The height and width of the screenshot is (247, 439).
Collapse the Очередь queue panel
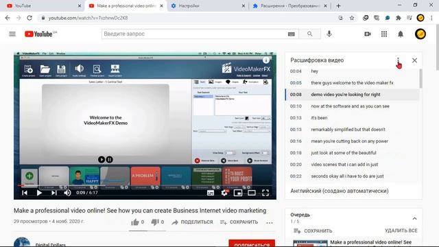coord(414,218)
